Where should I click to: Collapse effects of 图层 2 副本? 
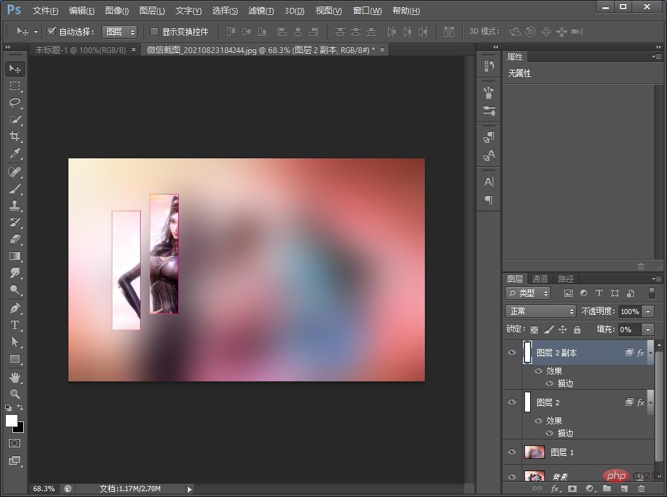pyautogui.click(x=650, y=353)
